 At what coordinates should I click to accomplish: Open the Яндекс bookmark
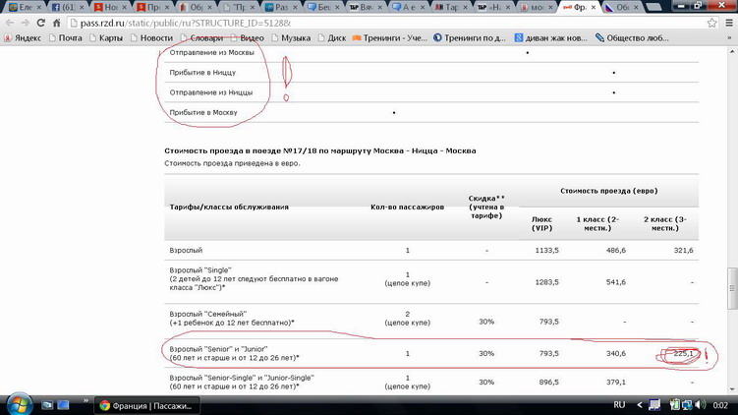(x=22, y=38)
